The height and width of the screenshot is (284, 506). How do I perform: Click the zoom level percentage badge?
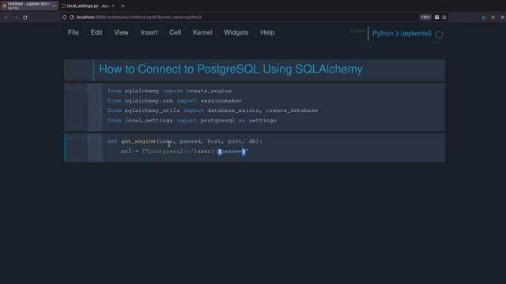coord(425,17)
